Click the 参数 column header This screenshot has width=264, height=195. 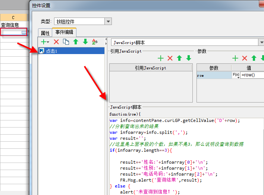[x=214, y=68]
